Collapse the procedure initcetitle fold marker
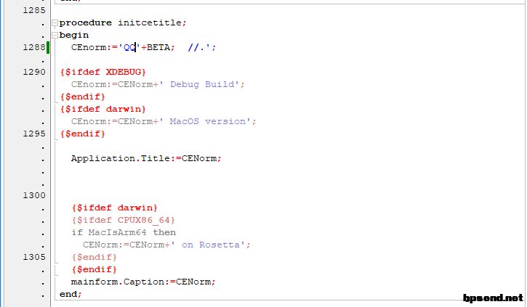Viewport: 527px width, 307px height. coord(55,23)
